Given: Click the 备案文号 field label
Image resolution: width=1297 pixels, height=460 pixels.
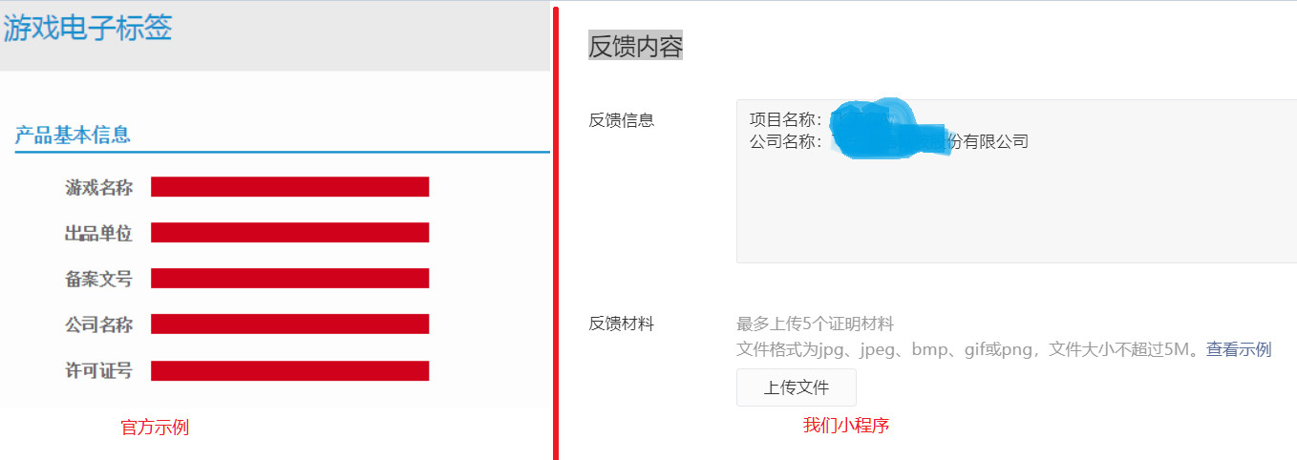Looking at the screenshot, I should coord(98,279).
